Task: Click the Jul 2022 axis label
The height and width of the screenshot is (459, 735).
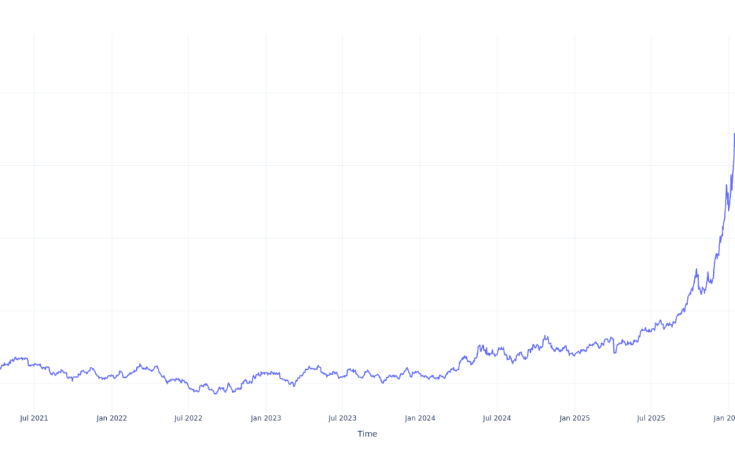Action: tap(189, 418)
